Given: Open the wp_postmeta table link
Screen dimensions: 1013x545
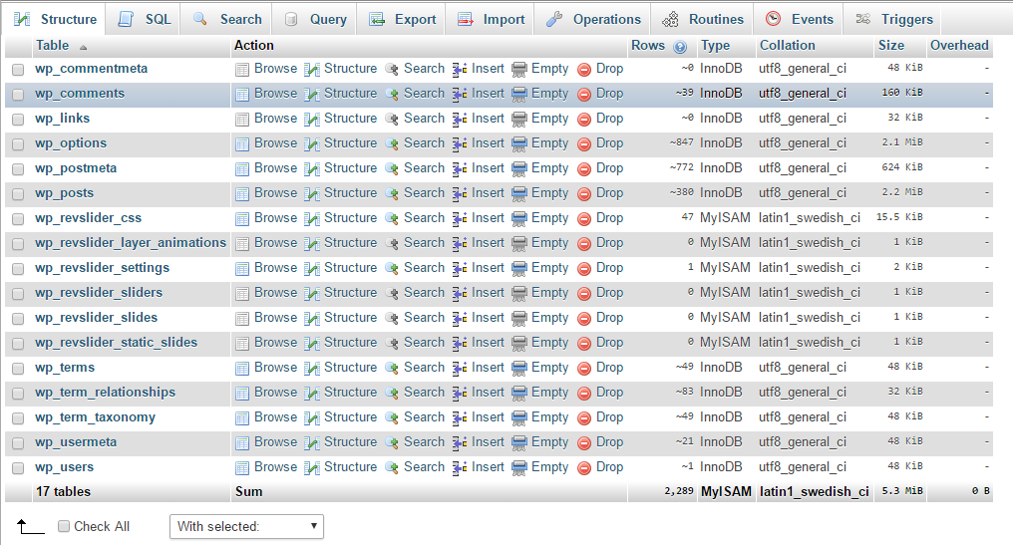Looking at the screenshot, I should pos(76,168).
